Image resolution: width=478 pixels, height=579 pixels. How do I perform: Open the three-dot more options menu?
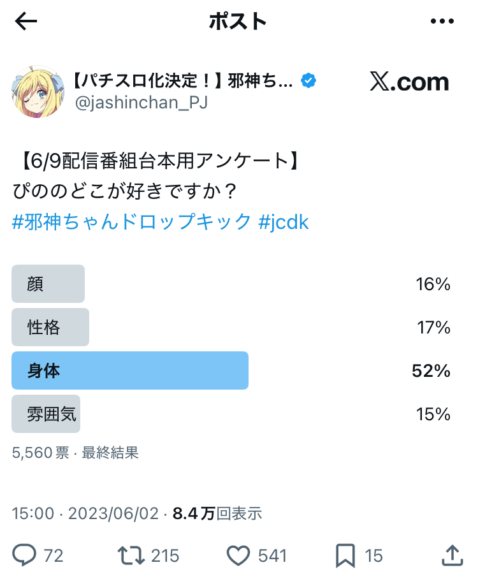point(442,22)
